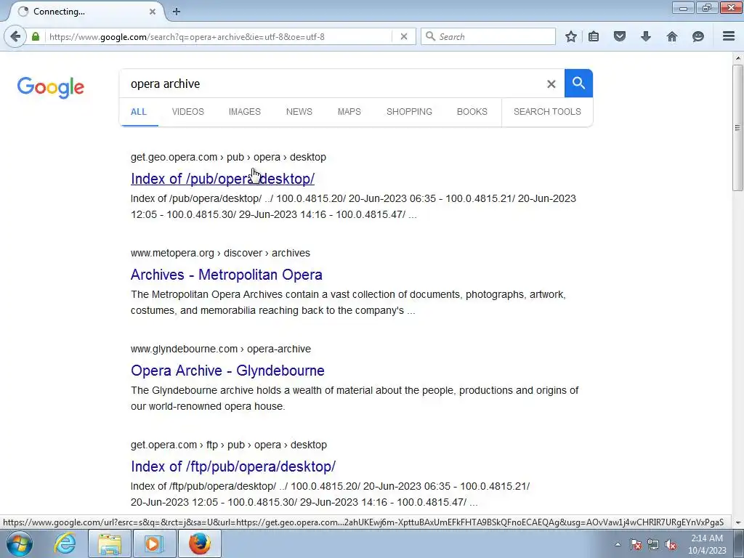This screenshot has height=558, width=744.
Task: Click the Firefox URL address bar
Action: 218,36
